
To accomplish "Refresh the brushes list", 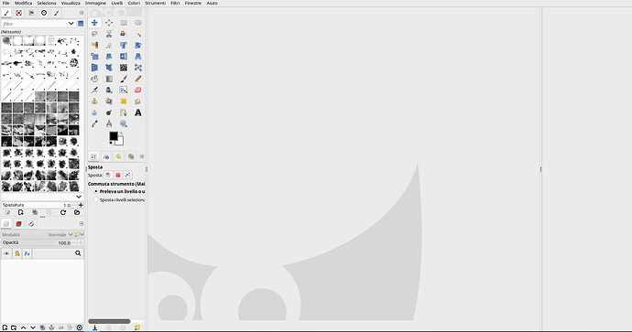I will point(63,212).
